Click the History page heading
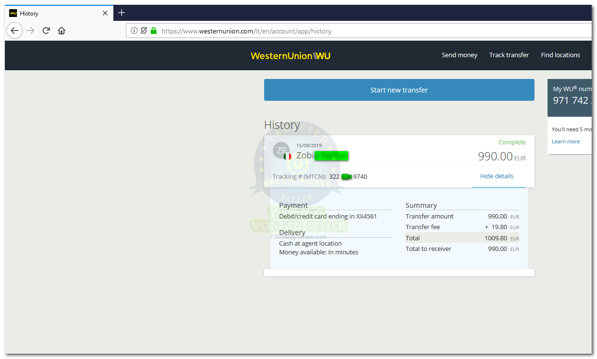 tap(282, 125)
